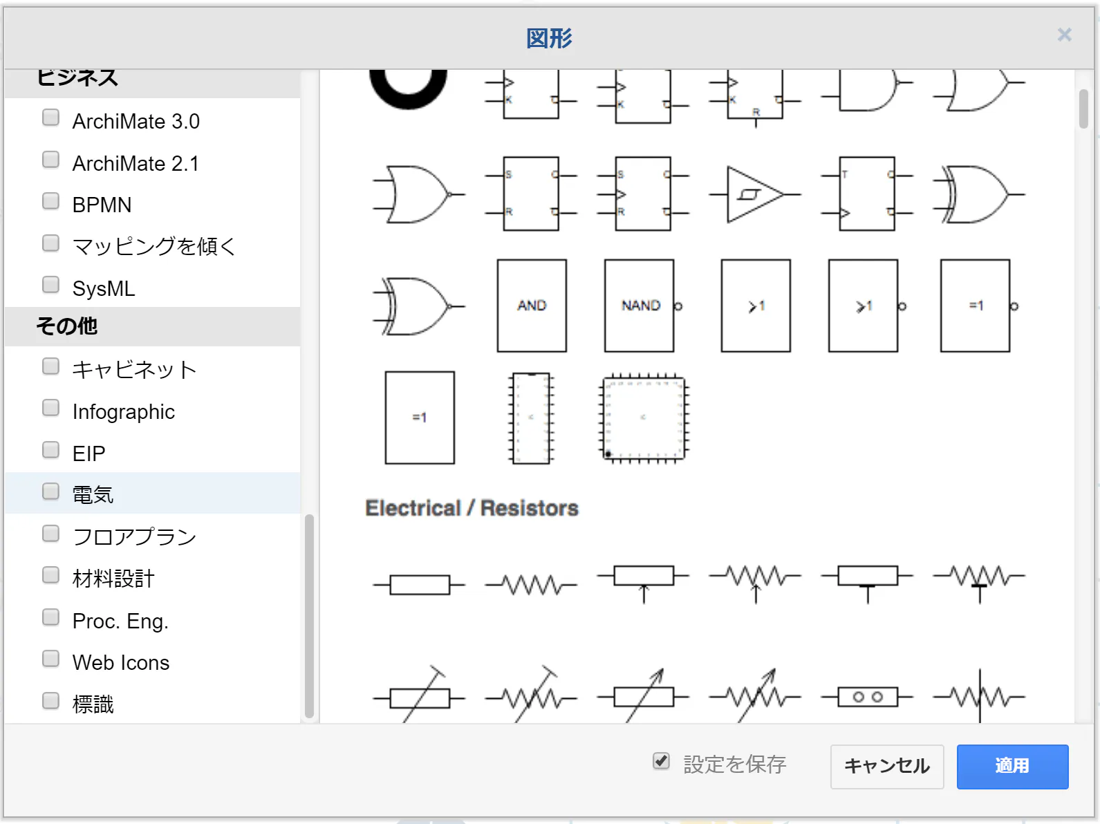The image size is (1100, 824).
Task: Select the plain zigzag resistor symbol
Action: 532,585
